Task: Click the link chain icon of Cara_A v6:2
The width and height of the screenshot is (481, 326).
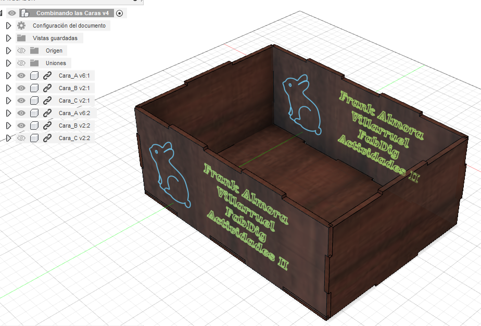Action: point(47,113)
